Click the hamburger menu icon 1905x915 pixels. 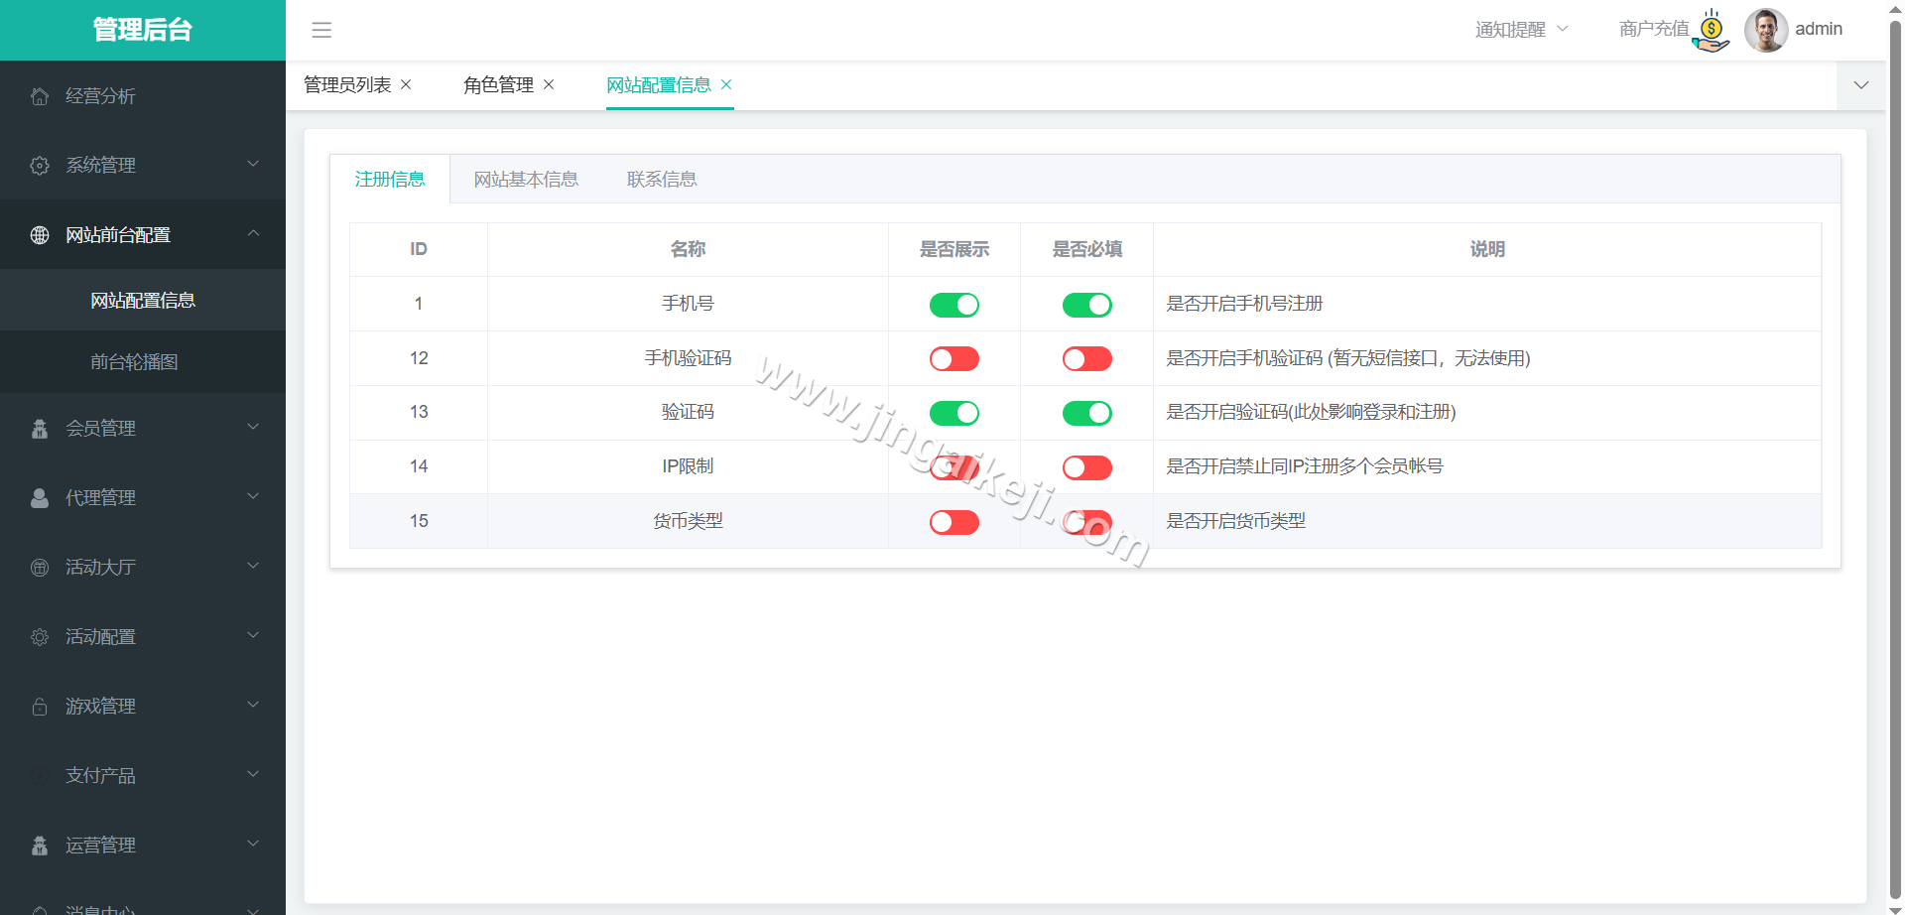click(321, 30)
